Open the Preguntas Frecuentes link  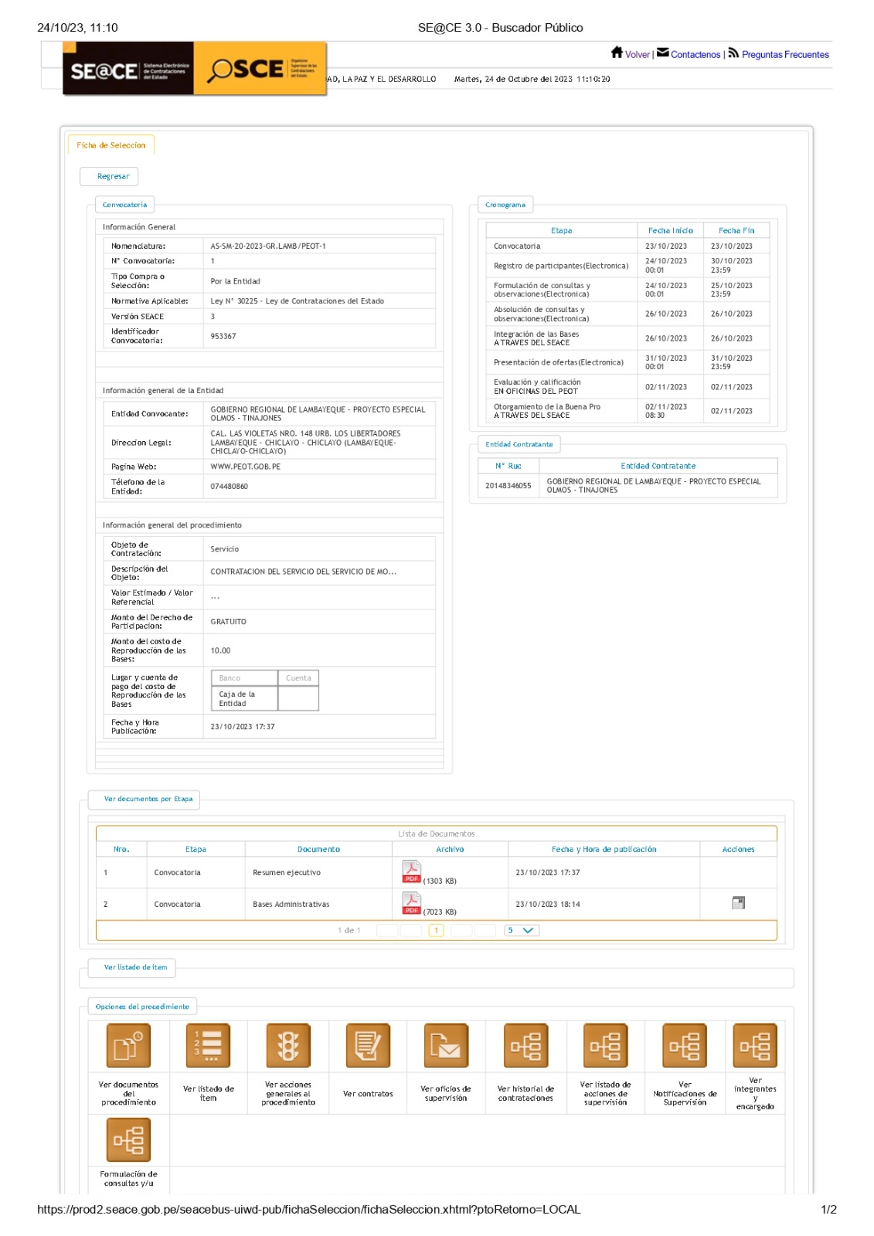coord(785,55)
